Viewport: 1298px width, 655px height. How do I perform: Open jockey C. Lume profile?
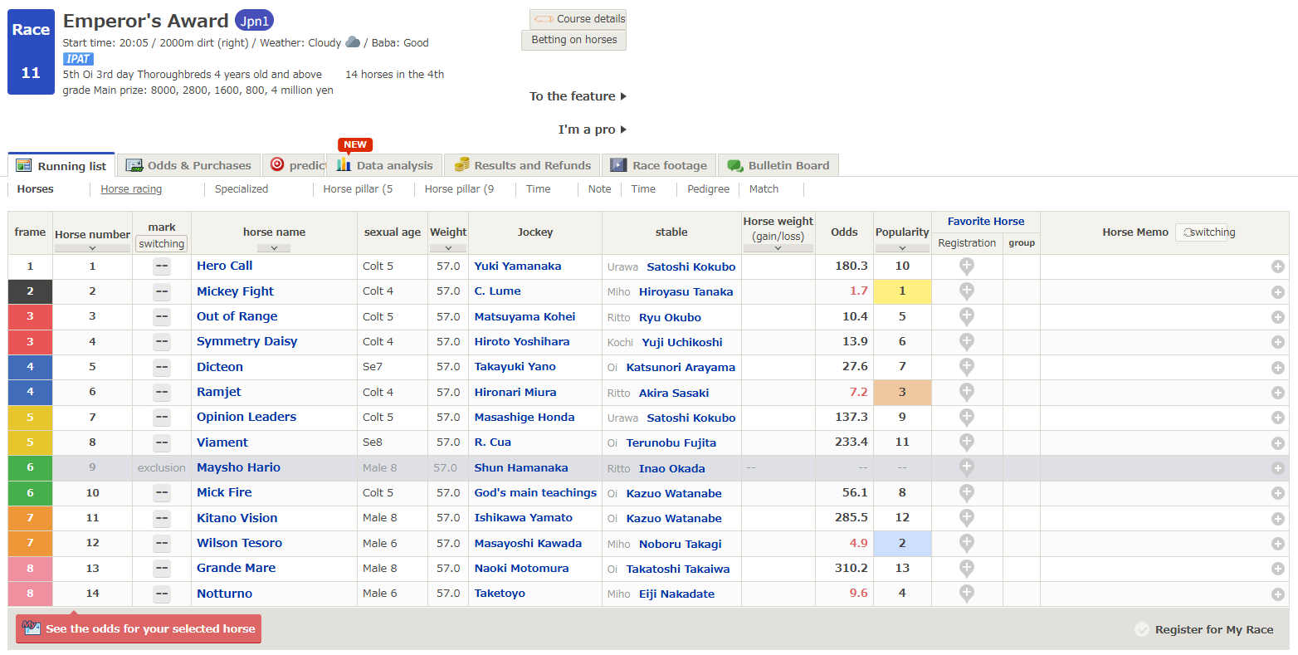[497, 291]
